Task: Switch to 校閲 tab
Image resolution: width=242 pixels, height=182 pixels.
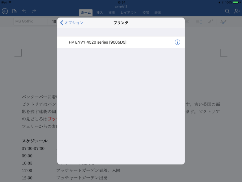Action: click(x=146, y=13)
